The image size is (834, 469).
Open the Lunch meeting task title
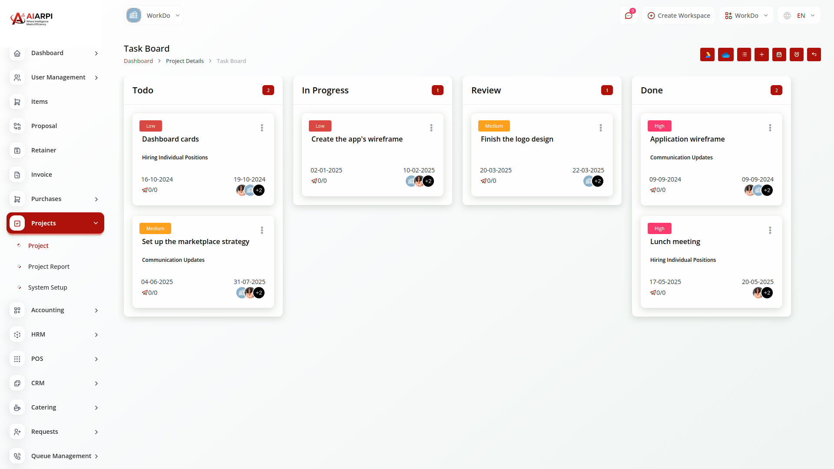pos(675,242)
